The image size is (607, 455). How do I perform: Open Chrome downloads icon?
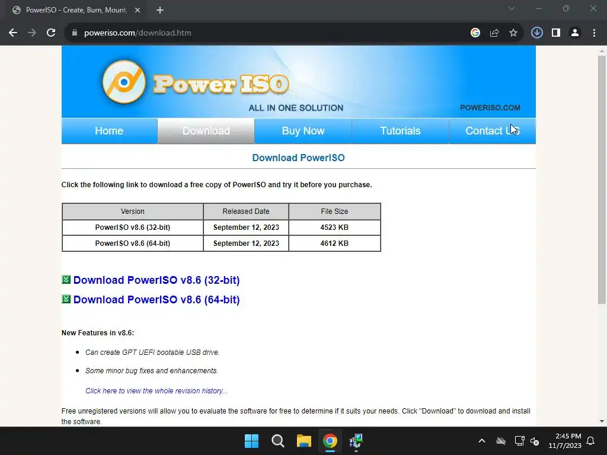(536, 33)
